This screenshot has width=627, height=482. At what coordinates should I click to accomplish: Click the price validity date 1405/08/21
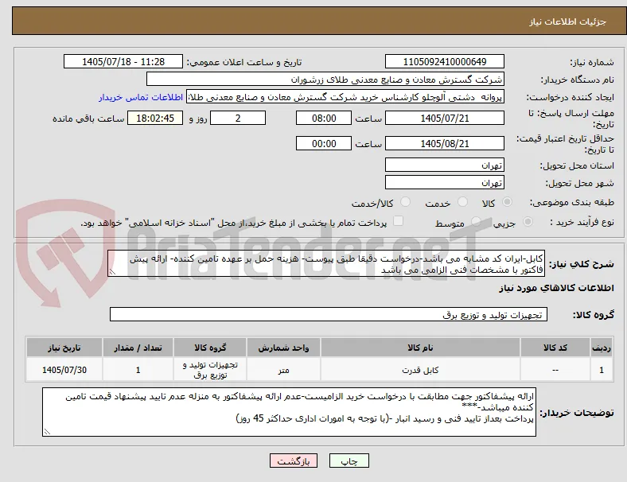444,143
